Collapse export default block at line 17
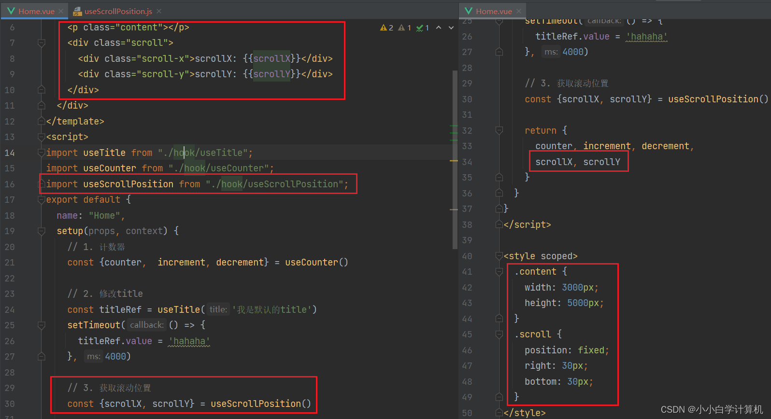The width and height of the screenshot is (771, 419). pos(42,200)
